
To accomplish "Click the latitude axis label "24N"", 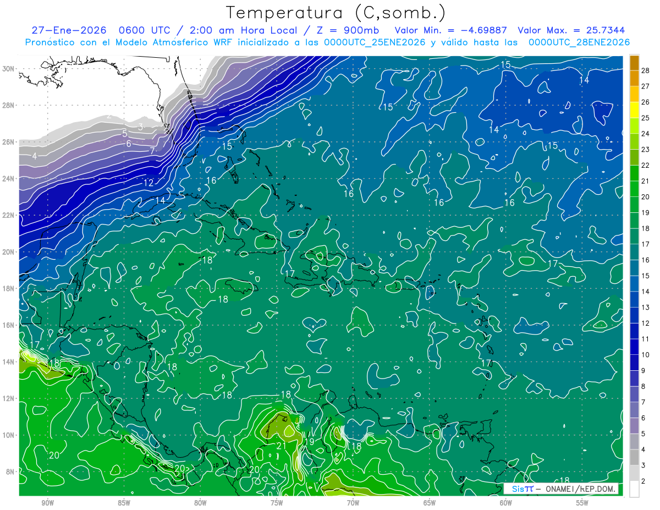I will coord(8,179).
